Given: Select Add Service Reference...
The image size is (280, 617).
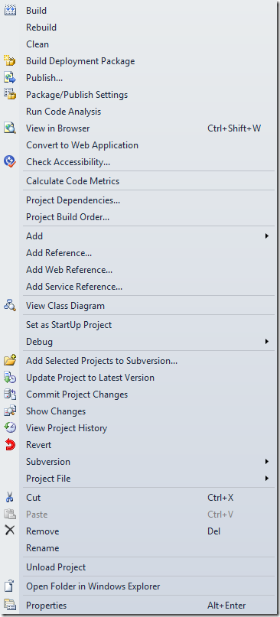Looking at the screenshot, I should pyautogui.click(x=74, y=287).
